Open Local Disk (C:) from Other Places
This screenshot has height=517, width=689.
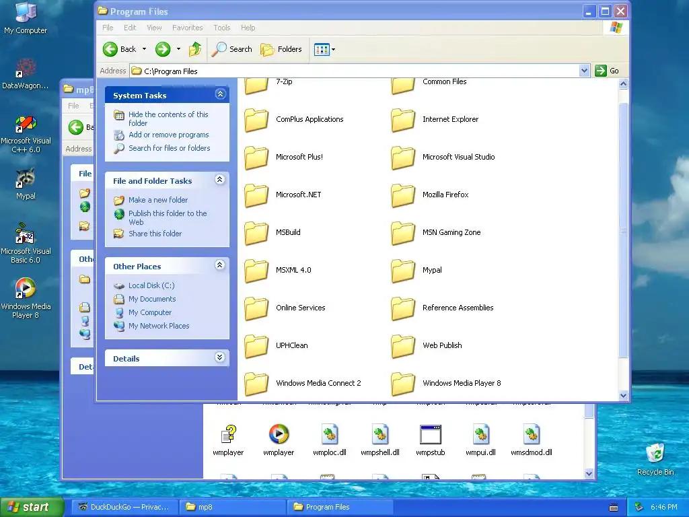click(x=151, y=285)
